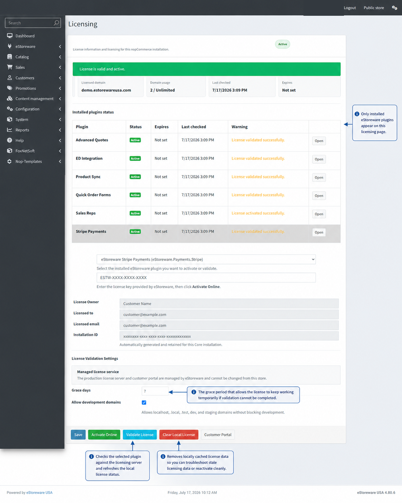Click the eStoreware USA footer link

click(x=39, y=493)
